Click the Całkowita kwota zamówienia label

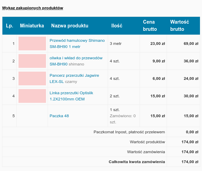click(137, 162)
